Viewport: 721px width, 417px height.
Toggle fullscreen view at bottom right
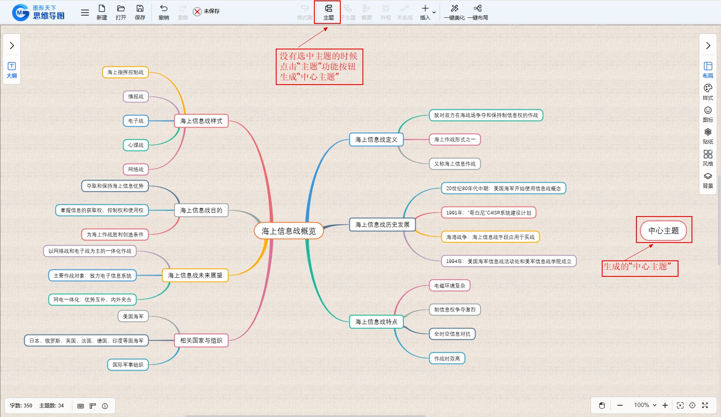click(x=705, y=405)
